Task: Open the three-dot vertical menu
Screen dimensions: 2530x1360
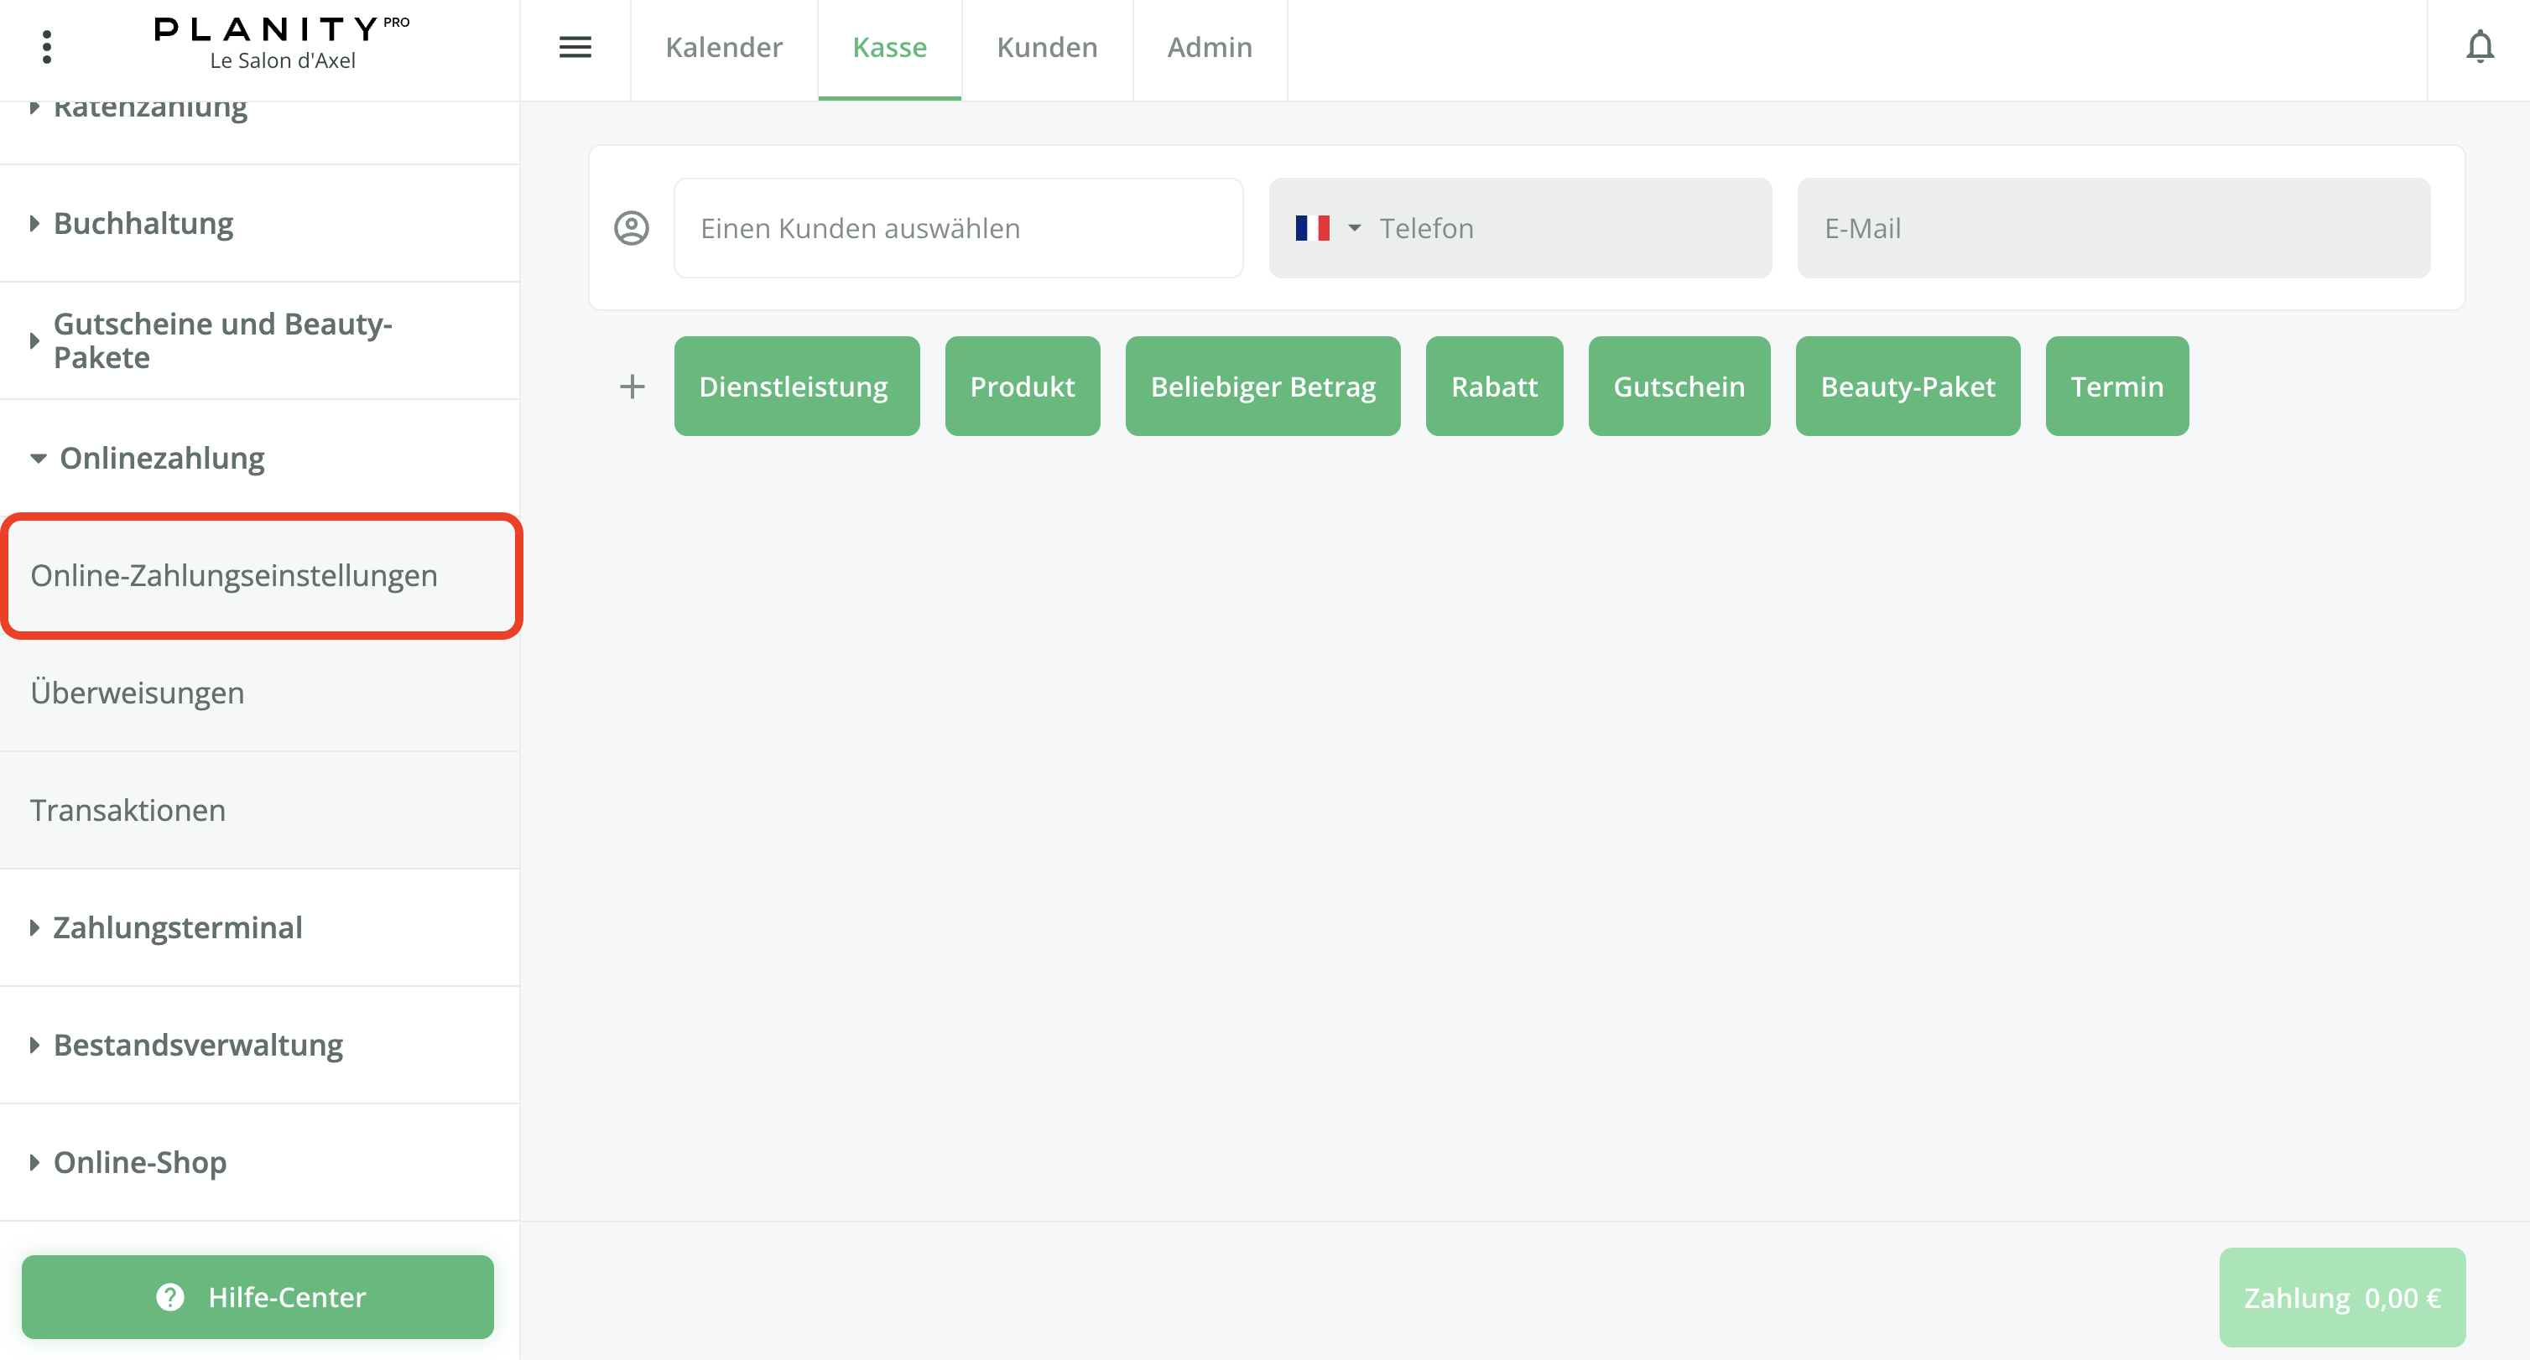Action: pos(46,47)
